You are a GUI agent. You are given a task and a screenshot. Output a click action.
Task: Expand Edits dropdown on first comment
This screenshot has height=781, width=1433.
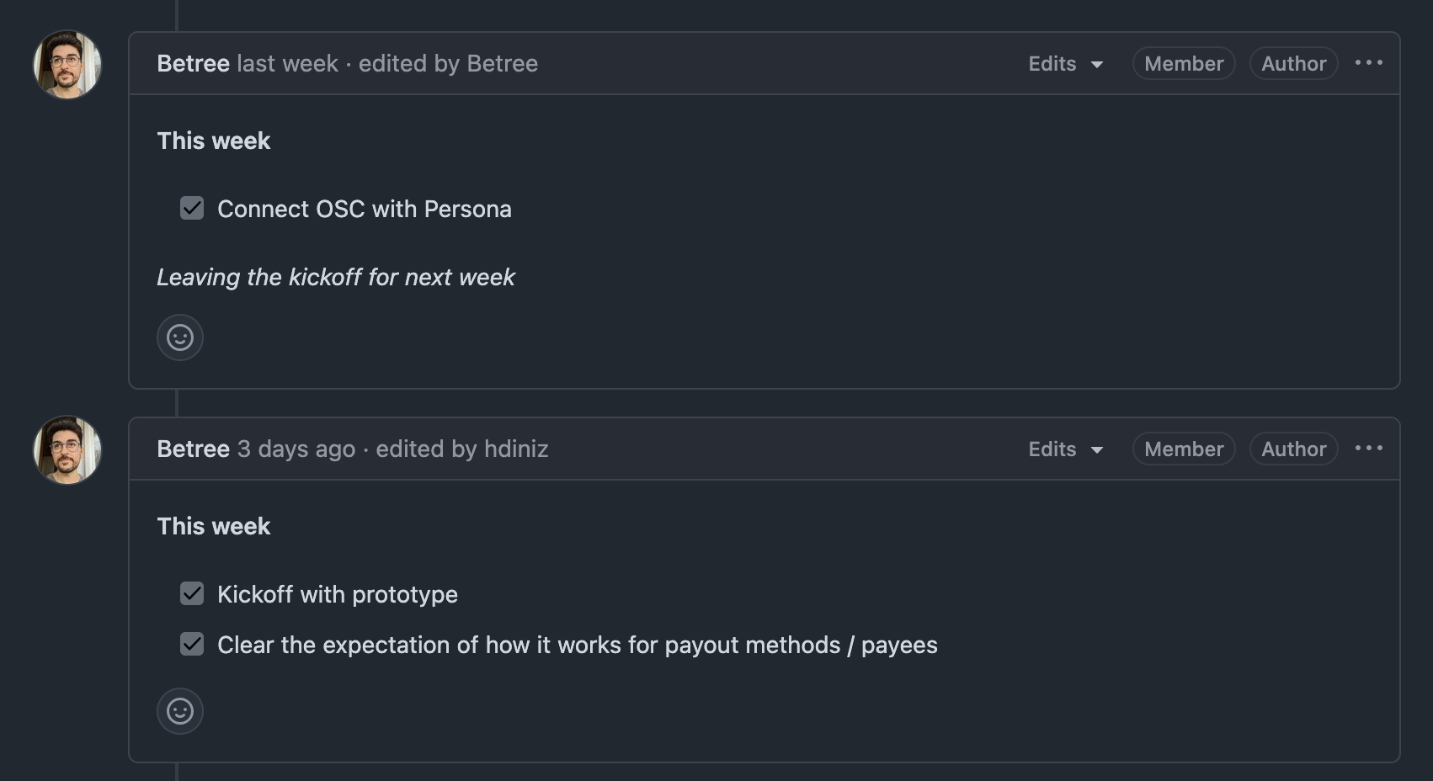coord(1065,64)
